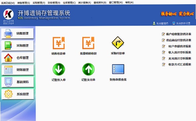Screen dimensions: 196x121
Task: Open the 帮助(H) menu
Action: coord(129,3)
